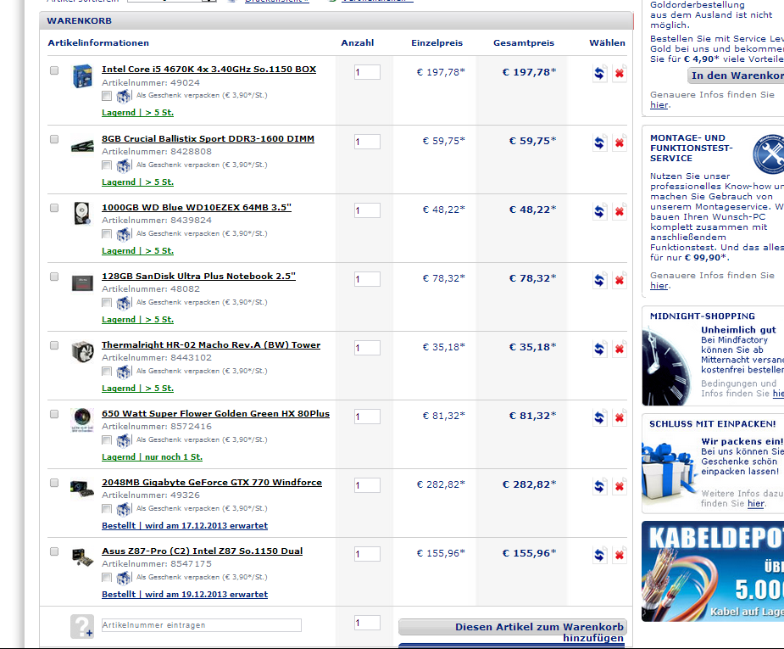Refresh quantity for 8GB Crucial Ballistix
Screen dimensions: 784x649
point(599,143)
